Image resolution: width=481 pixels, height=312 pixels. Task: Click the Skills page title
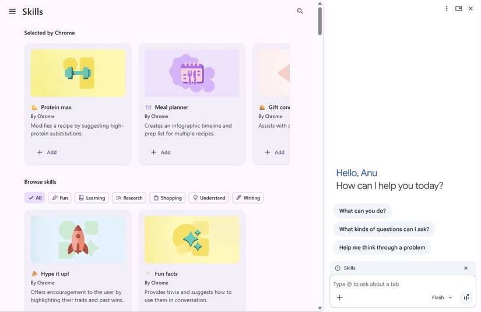click(33, 12)
